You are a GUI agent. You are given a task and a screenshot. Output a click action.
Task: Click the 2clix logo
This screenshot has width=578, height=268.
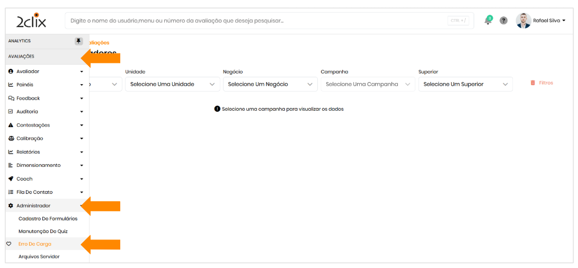pos(31,21)
